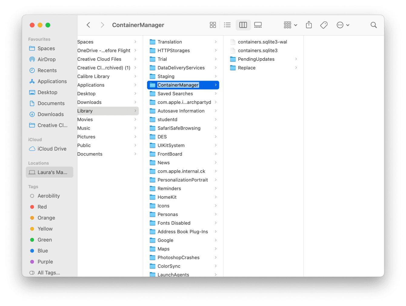Click the chevron next to Replace
Screen dimensions: 406x306
click(x=296, y=68)
